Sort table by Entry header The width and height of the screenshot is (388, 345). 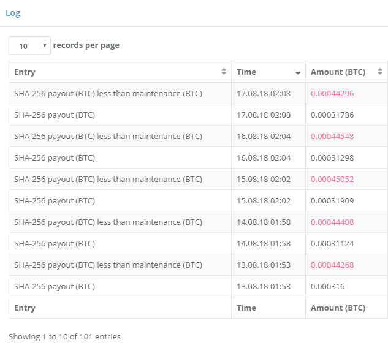[25, 72]
